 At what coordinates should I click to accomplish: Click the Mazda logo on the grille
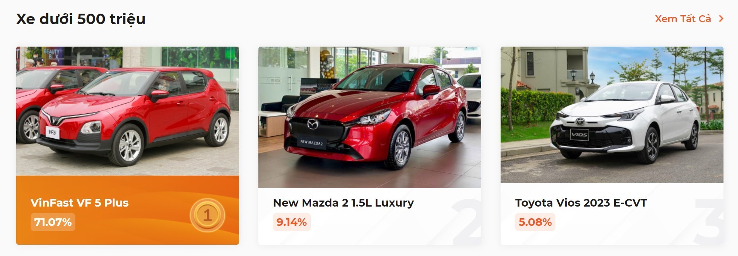pyautogui.click(x=313, y=124)
